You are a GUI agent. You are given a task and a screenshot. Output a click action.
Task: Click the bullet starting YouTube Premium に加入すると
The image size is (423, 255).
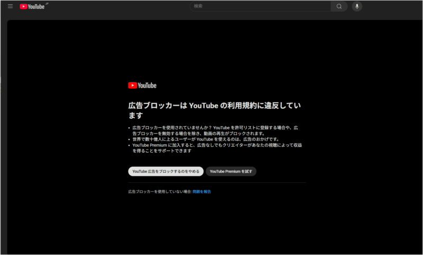coord(217,148)
